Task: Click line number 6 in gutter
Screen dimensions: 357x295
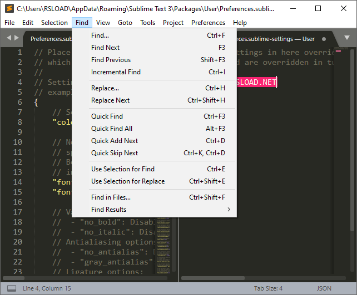Action: click(20, 102)
